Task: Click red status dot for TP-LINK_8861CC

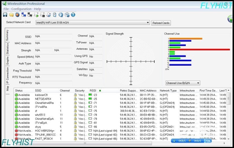Action: click(x=16, y=135)
